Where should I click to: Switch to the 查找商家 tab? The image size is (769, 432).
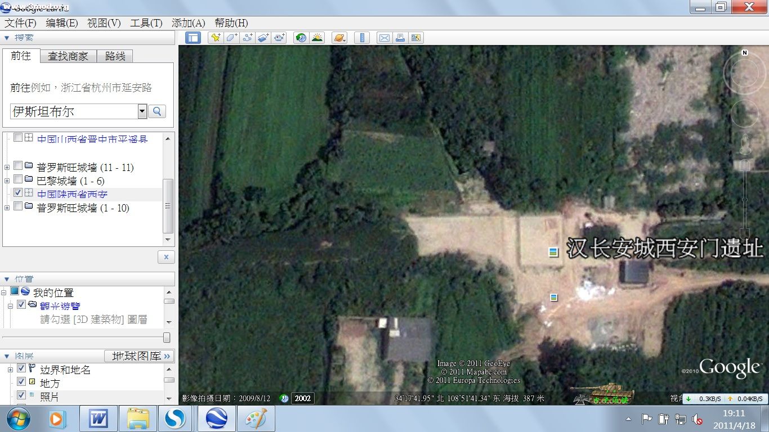68,56
